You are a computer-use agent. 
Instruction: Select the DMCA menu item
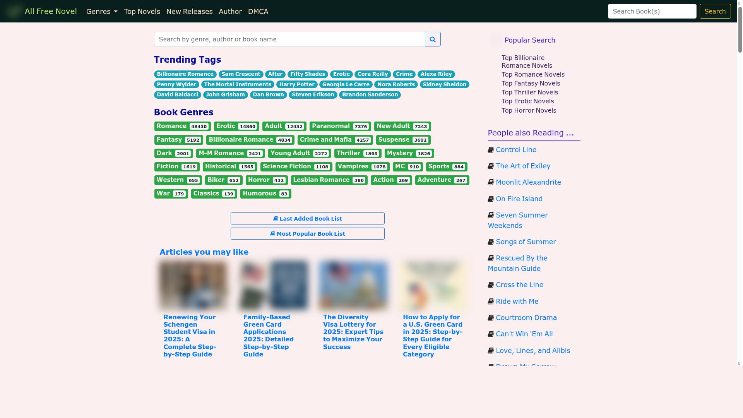(x=258, y=11)
